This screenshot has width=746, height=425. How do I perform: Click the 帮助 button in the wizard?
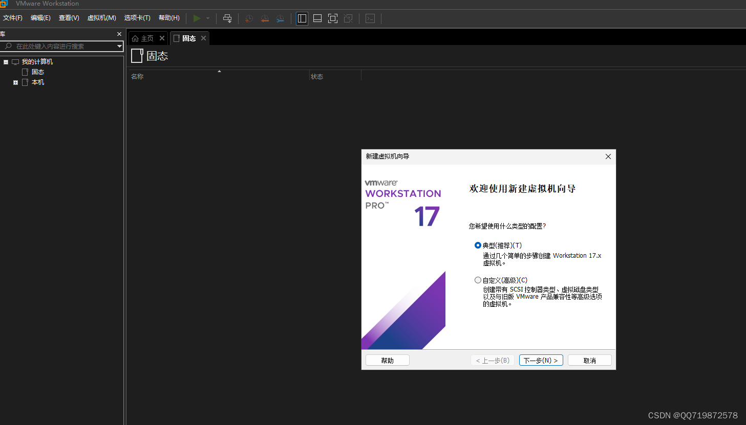click(388, 361)
